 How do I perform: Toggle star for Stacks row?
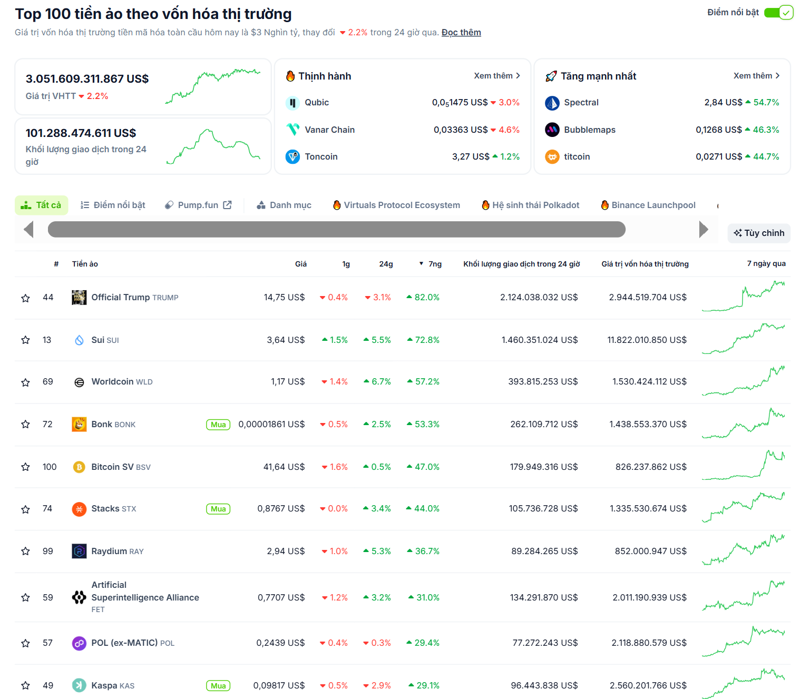click(25, 509)
